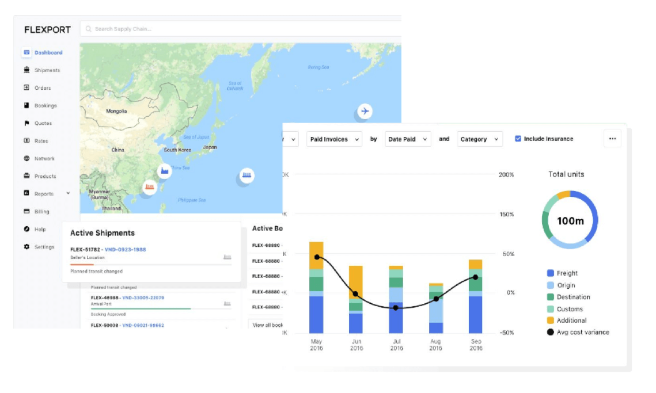Click the Orders sidebar icon

[26, 88]
